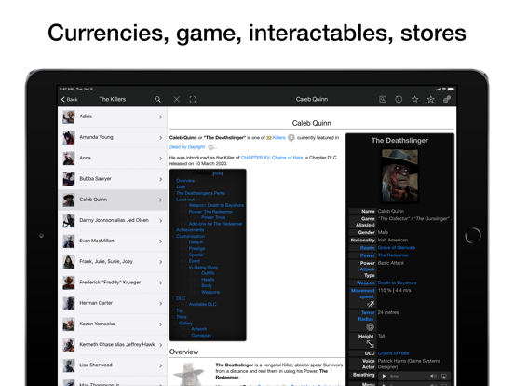Open Frederick "Freddy" Krueger entry
514x386 pixels.
click(113, 283)
